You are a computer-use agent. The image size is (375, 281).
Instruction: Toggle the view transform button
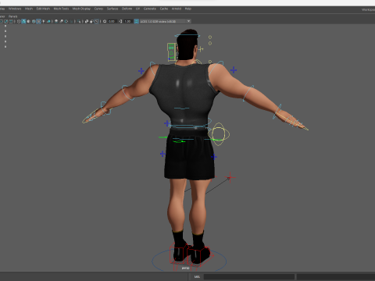click(x=136, y=21)
